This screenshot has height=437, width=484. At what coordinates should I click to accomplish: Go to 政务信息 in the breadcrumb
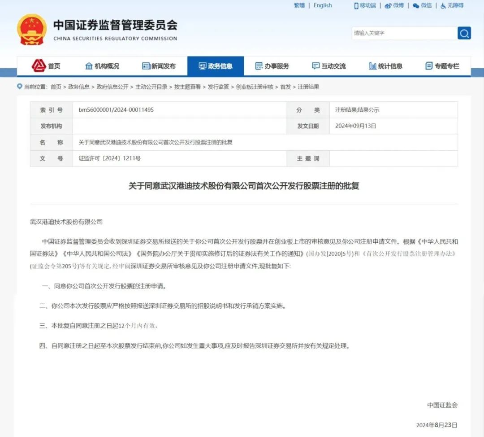coord(79,87)
